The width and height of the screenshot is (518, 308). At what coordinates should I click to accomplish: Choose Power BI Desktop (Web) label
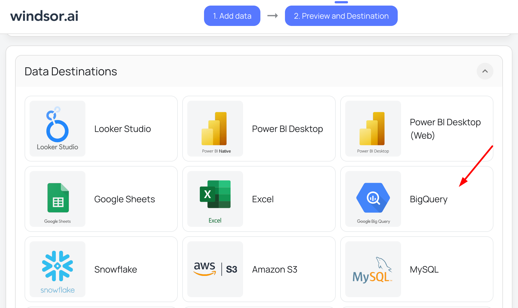pos(445,129)
